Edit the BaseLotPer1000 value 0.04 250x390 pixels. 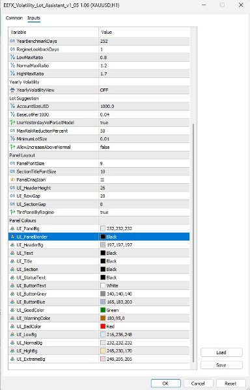pos(144,114)
